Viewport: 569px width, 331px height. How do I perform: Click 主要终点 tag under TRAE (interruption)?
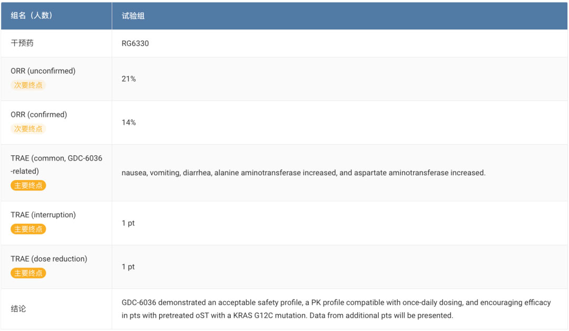pyautogui.click(x=28, y=229)
